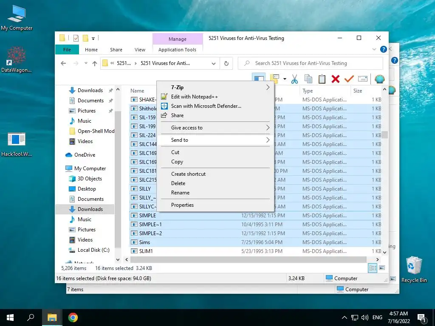Image resolution: width=435 pixels, height=326 pixels.
Task: Open the Home ribbon tab
Action: (x=91, y=50)
